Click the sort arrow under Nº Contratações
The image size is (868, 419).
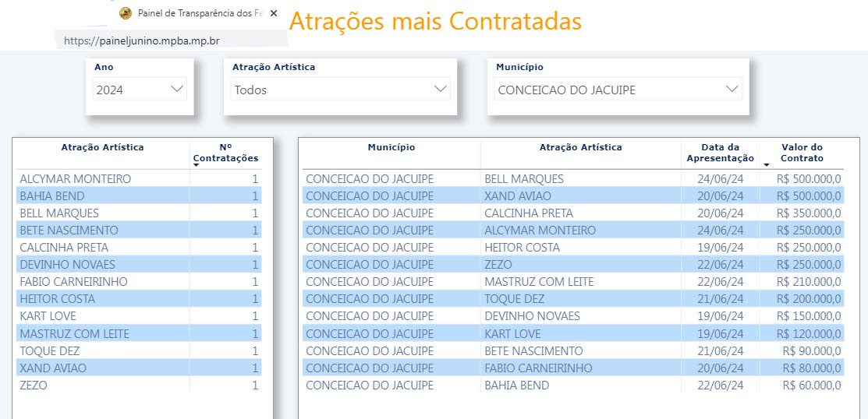(196, 165)
